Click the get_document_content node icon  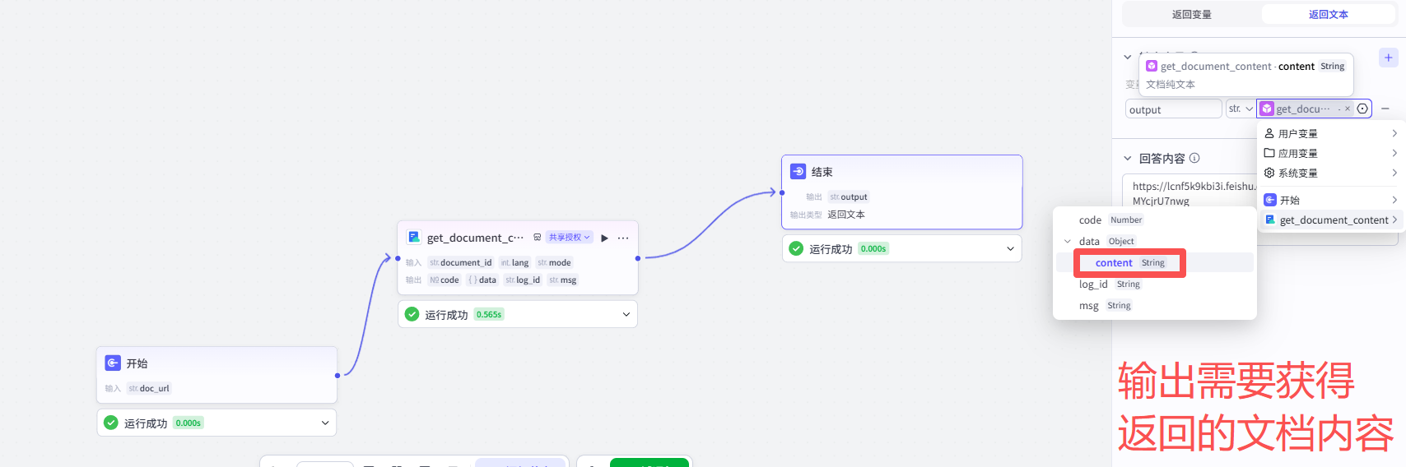tap(414, 237)
